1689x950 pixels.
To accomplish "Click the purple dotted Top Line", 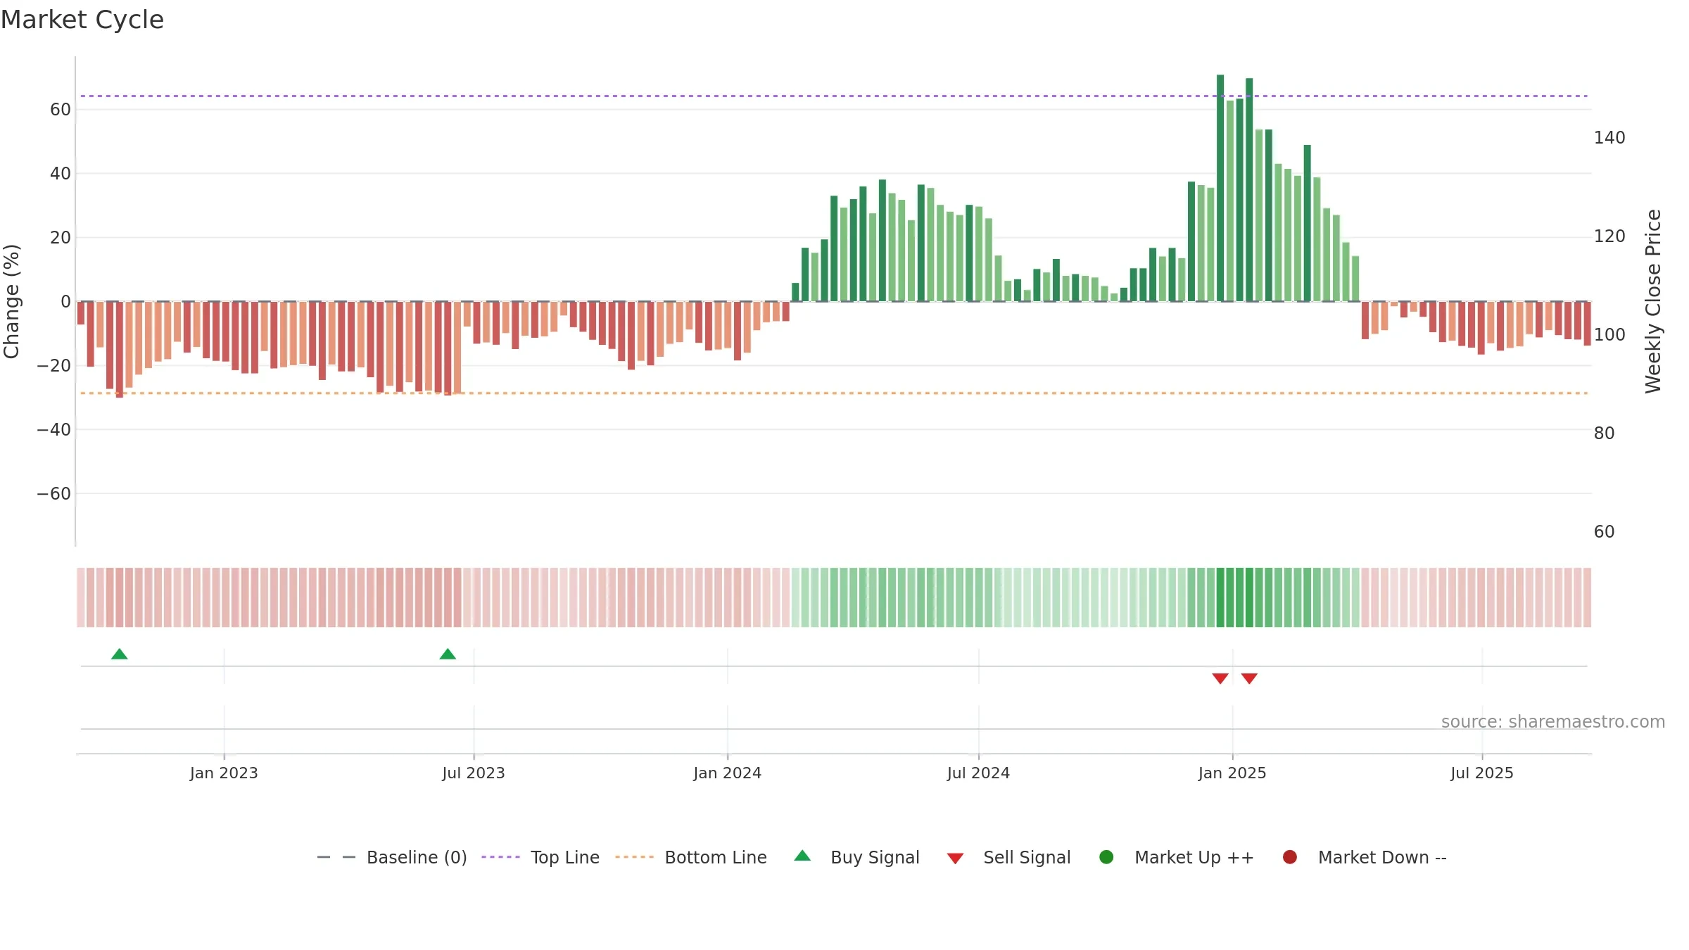I will coord(834,96).
